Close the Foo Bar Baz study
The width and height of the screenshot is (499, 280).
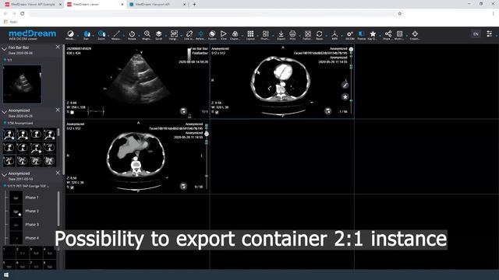pyautogui.click(x=58, y=47)
